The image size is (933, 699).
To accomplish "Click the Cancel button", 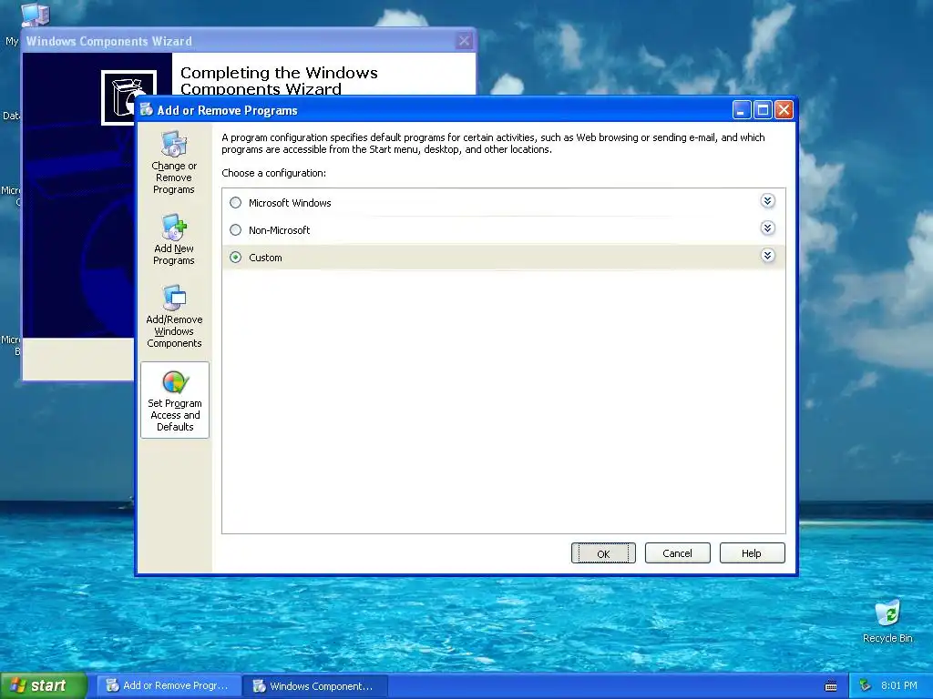I will click(677, 553).
